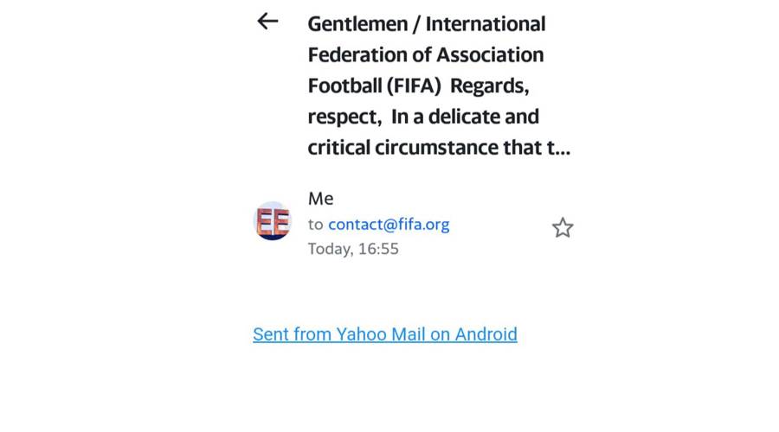
Task: Open the EE sender avatar
Action: tap(272, 221)
